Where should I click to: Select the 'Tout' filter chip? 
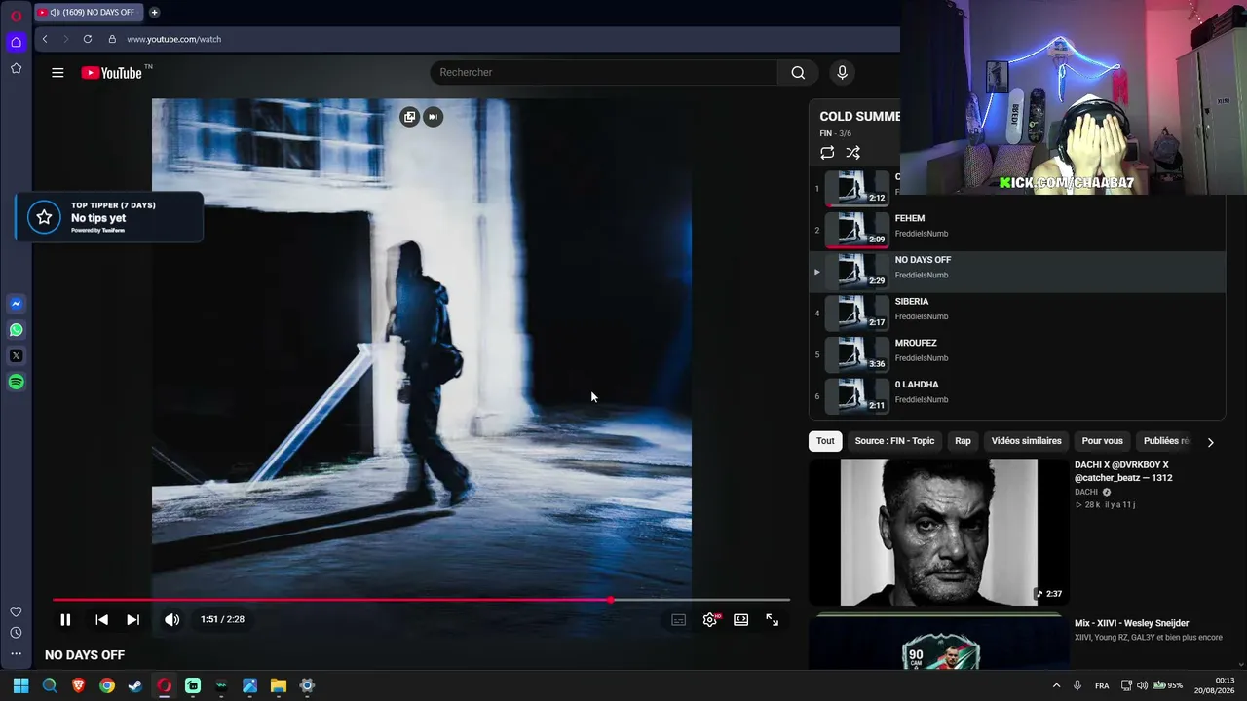click(x=825, y=441)
